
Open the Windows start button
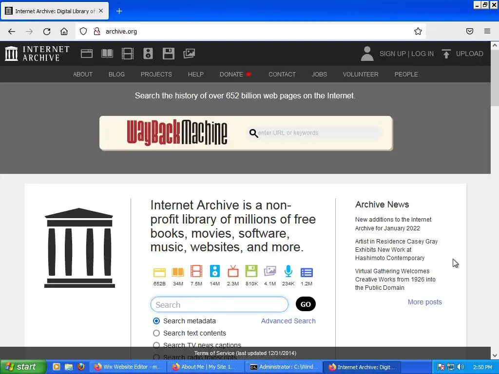tap(23, 367)
